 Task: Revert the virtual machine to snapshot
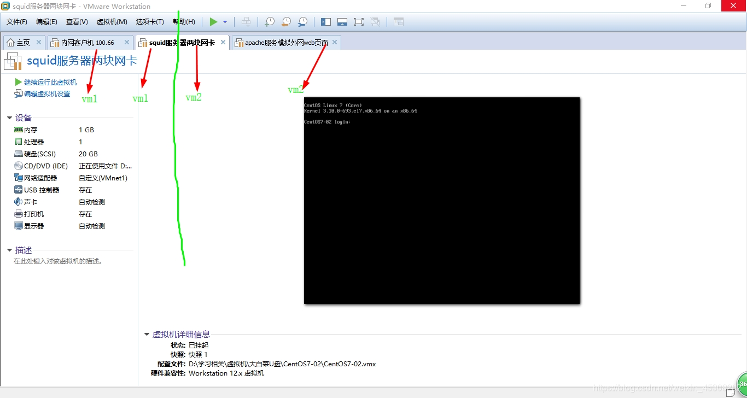pyautogui.click(x=285, y=22)
